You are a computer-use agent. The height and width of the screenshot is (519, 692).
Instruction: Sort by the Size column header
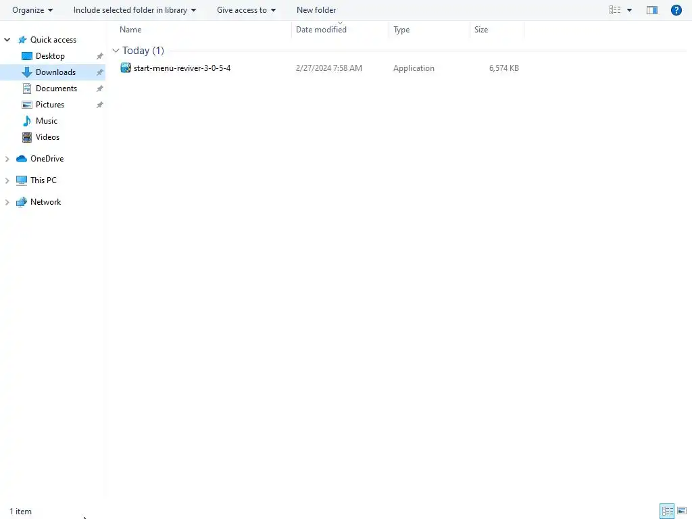[x=481, y=30]
